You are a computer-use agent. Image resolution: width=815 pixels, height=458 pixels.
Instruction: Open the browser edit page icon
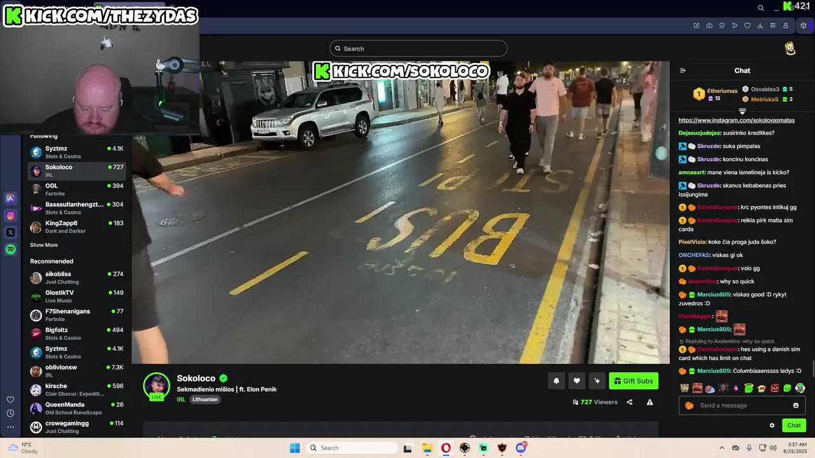coord(697,25)
